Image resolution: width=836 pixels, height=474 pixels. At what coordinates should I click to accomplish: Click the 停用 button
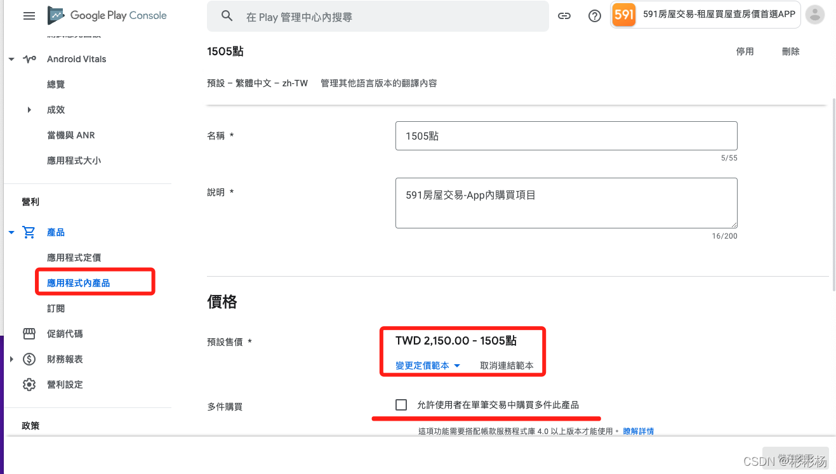click(745, 51)
